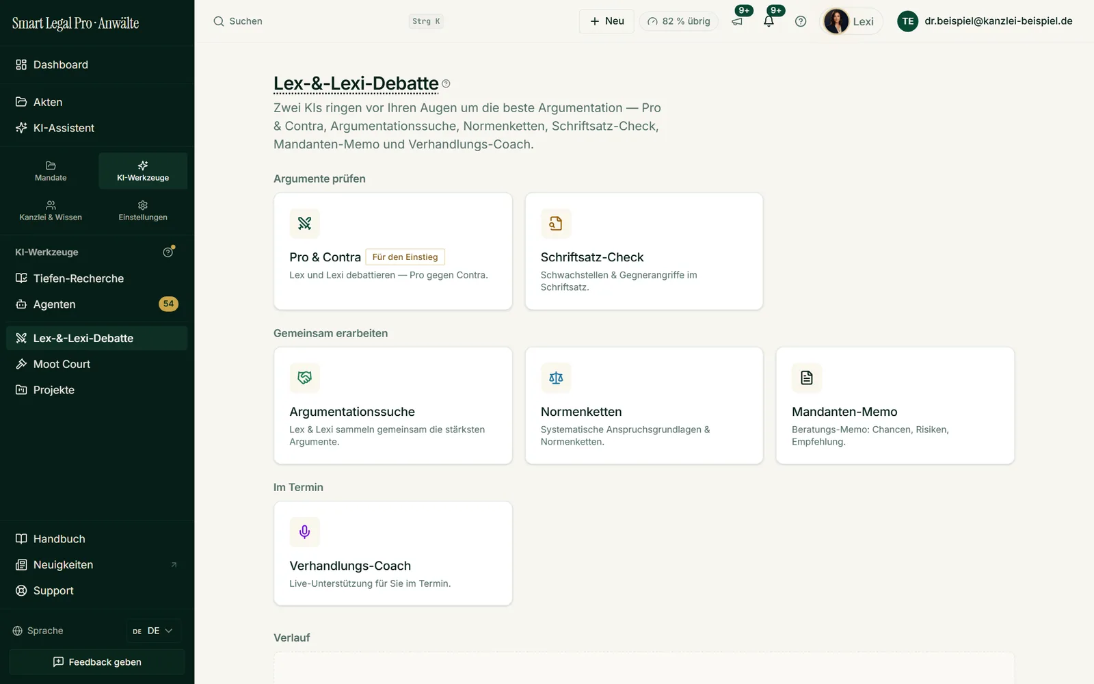
Task: Open the announcements megaphone icon
Action: (x=737, y=21)
